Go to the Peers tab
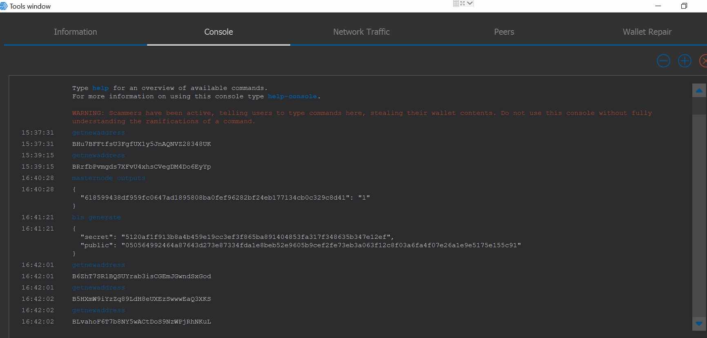 click(504, 32)
